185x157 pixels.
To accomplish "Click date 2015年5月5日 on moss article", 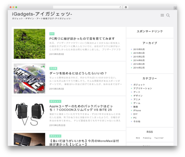I will [x=57, y=54].
